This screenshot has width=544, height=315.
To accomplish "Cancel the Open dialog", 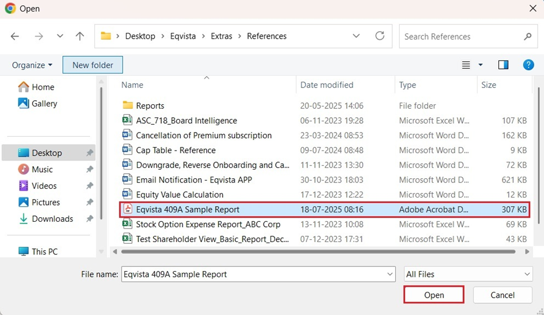I will [x=502, y=295].
